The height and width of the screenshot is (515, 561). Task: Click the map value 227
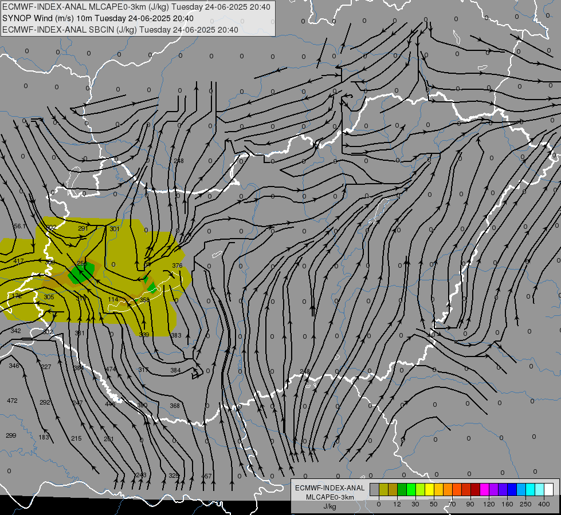point(46,367)
